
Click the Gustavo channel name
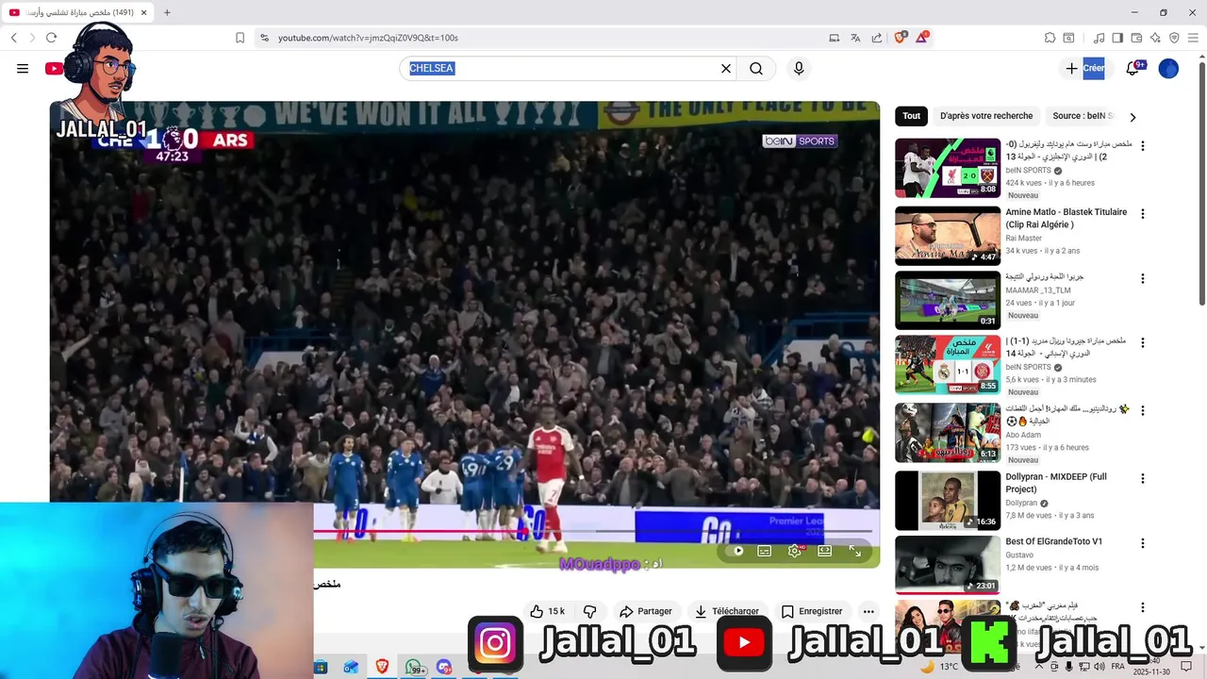(1019, 555)
